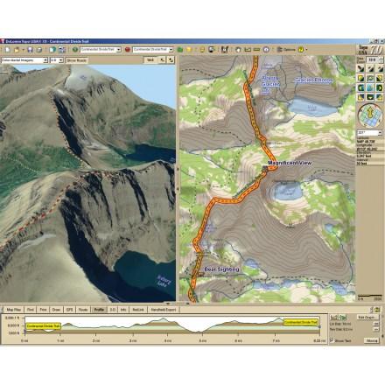Image resolution: width=385 pixels, height=385 pixels.
Task: Click the round compass dial icon
Action: point(266,50)
